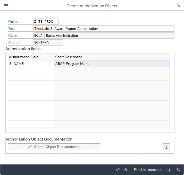Click the Short Description column header

(x=112, y=57)
